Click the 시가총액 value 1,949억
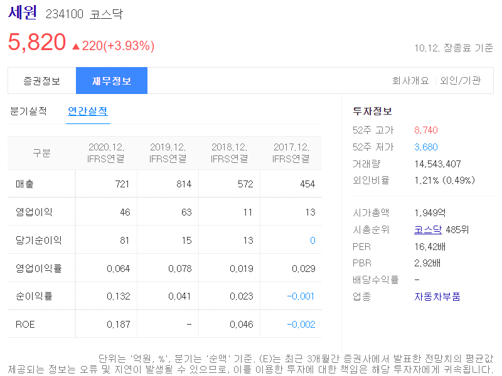This screenshot has width=502, height=376. [430, 213]
